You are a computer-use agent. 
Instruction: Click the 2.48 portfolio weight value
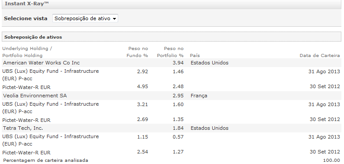pos(178,86)
